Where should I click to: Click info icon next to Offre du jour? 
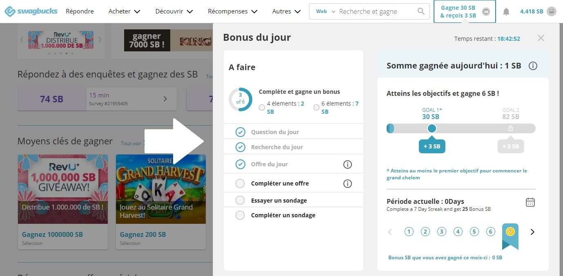tap(347, 164)
